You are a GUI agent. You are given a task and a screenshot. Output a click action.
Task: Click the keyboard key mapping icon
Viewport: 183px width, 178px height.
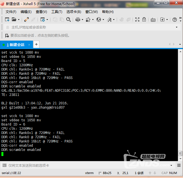pyautogui.click(x=153, y=20)
